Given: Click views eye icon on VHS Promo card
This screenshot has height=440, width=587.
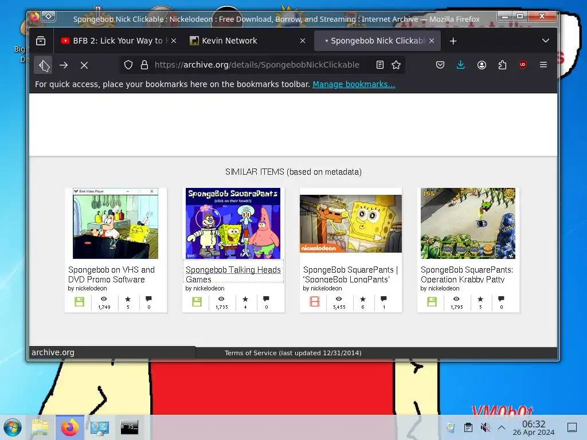Looking at the screenshot, I should pyautogui.click(x=104, y=298).
